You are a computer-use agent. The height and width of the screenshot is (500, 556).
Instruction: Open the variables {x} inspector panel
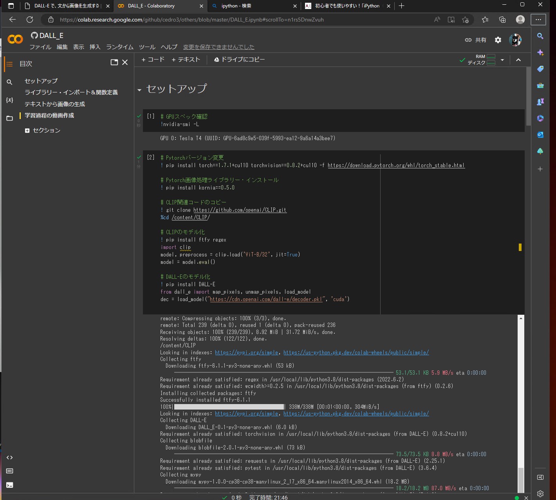click(x=10, y=100)
